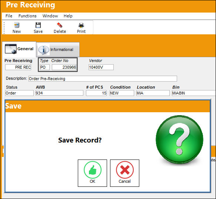Click the Type field containing PO

[45, 67]
